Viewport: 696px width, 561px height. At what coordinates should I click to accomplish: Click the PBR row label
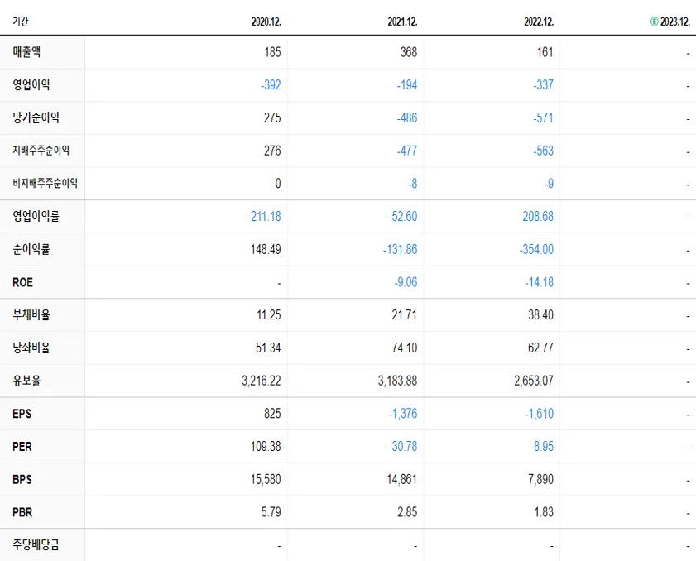pyautogui.click(x=22, y=512)
